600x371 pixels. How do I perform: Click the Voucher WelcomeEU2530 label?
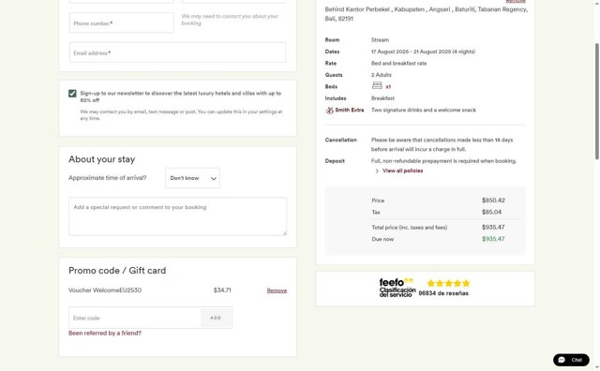click(105, 290)
